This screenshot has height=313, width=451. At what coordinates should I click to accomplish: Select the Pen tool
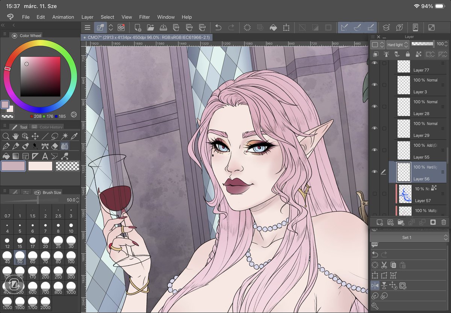point(6,146)
